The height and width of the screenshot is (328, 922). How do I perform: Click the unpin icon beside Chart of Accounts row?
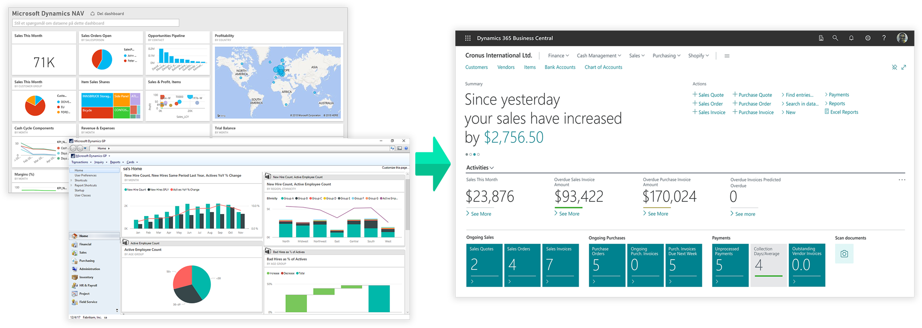point(894,67)
